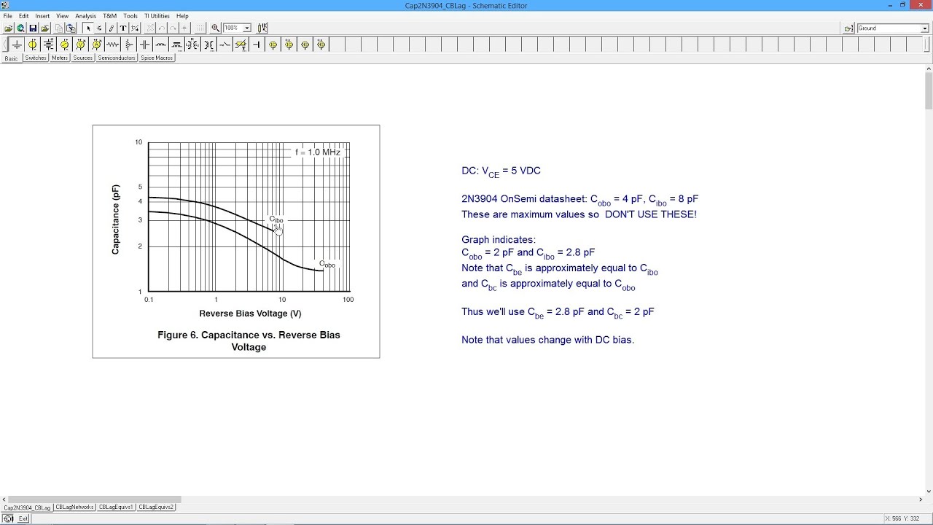Viewport: 933px width, 525px height.
Task: Click the icon left of Exit button
Action: (8, 518)
